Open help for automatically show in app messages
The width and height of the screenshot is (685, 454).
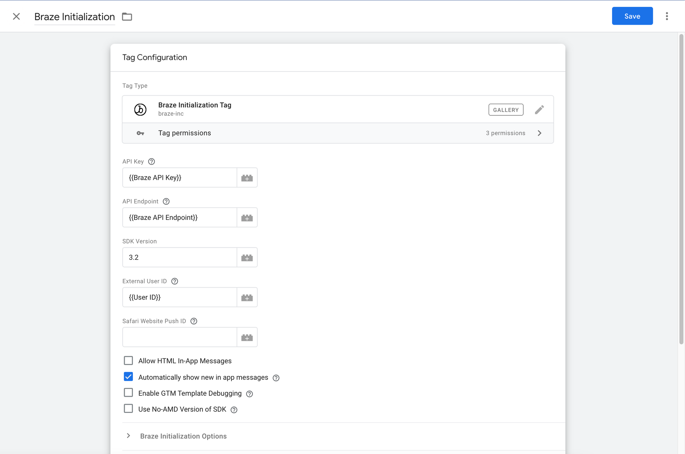[276, 378]
